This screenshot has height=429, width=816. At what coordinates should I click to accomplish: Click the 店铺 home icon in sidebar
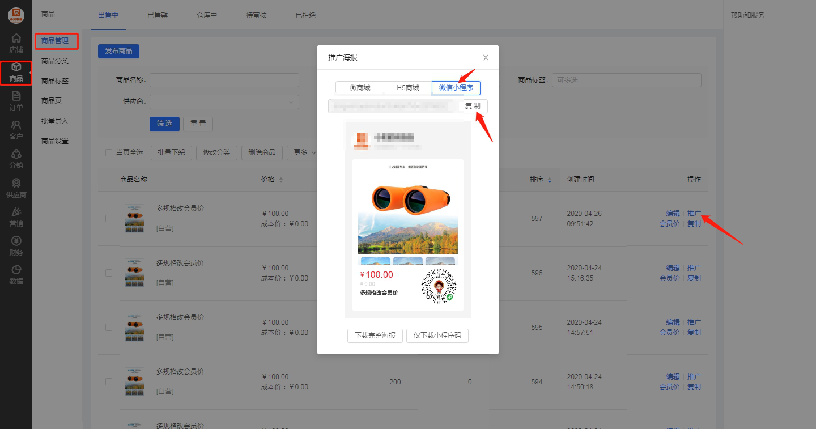click(16, 39)
